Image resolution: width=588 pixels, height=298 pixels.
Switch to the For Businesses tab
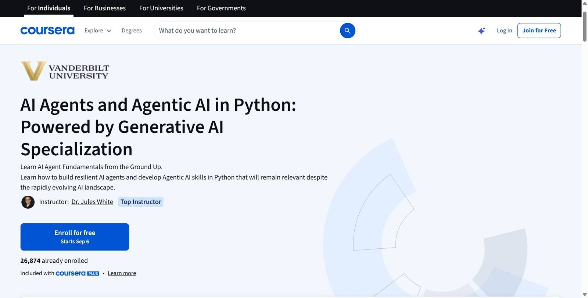105,8
